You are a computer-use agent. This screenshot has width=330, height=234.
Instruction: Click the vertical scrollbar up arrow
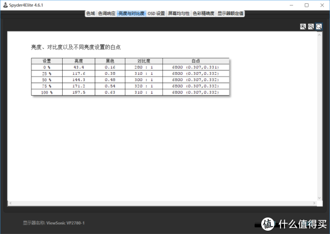coord(319,35)
